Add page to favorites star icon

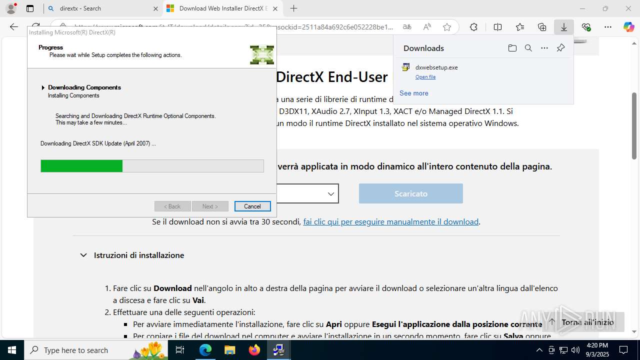click(x=447, y=27)
